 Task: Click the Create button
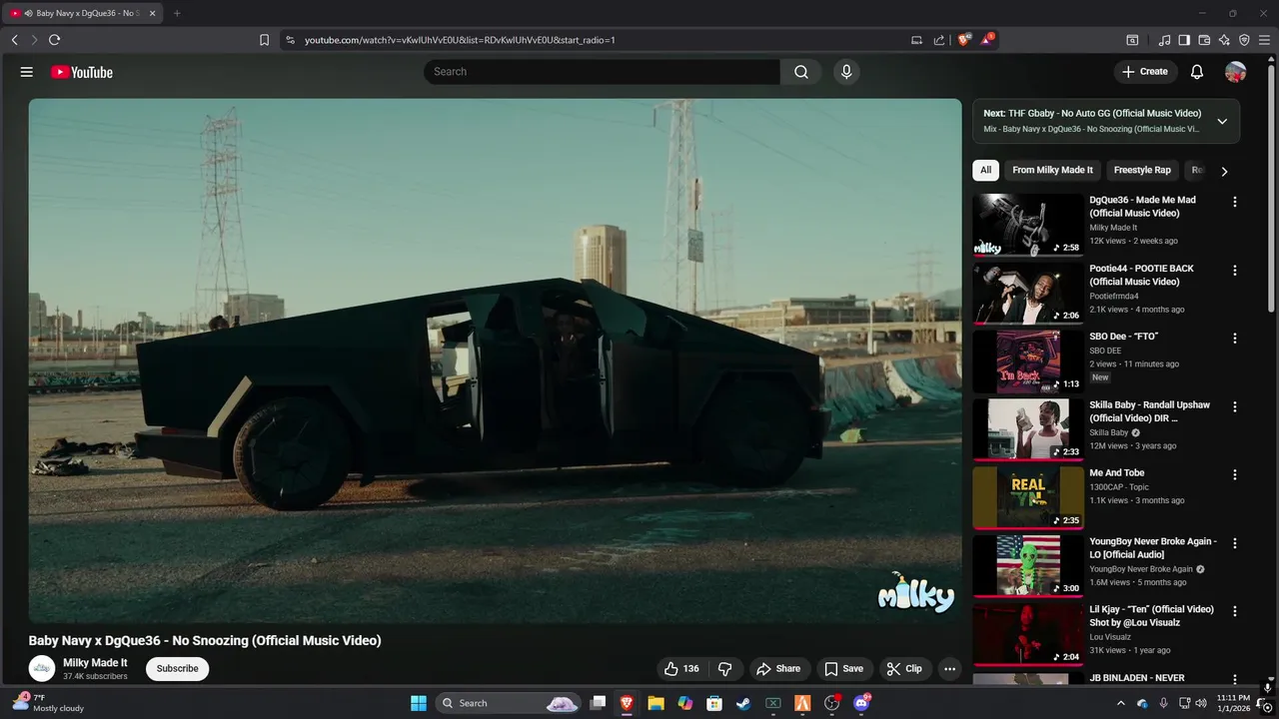[1144, 72]
